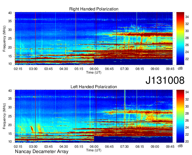192x155 pixels.
Task: Click the 30 MHz tick on lower frequency axis
Action: (x=10, y=107)
